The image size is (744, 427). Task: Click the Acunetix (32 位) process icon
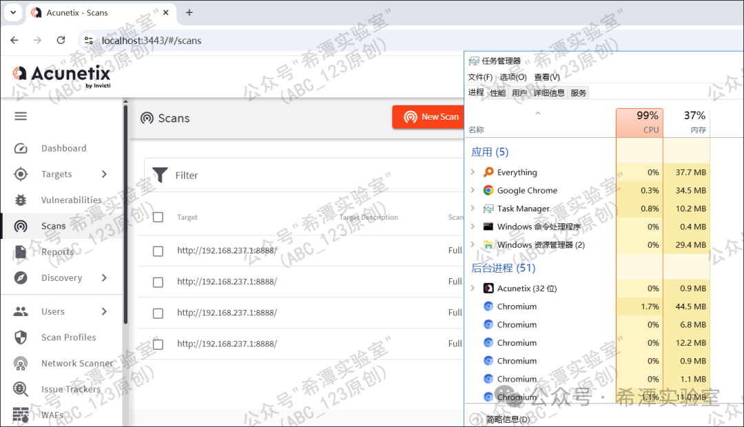pyautogui.click(x=488, y=288)
